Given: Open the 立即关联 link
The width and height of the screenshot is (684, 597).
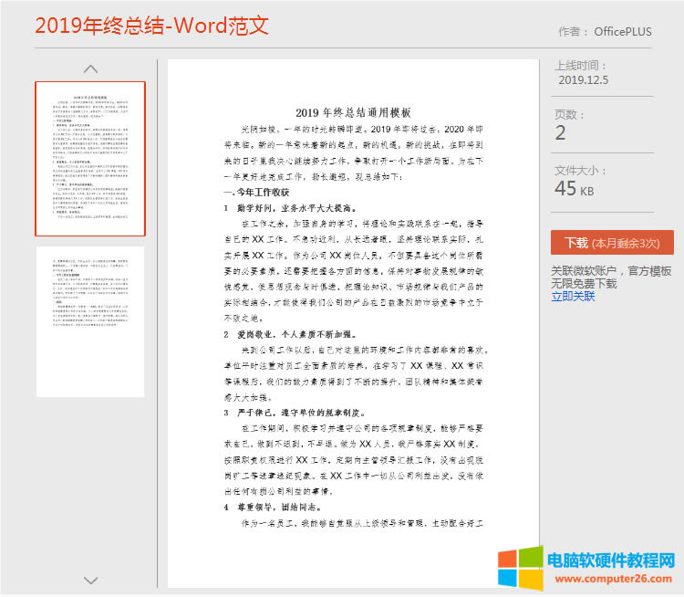Looking at the screenshot, I should coord(573,296).
